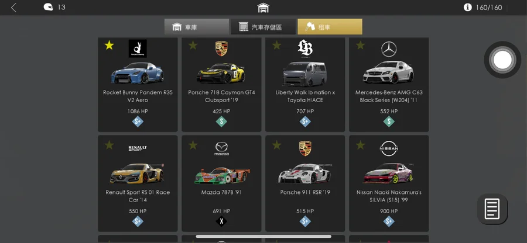Click the Renault Sport RS 01 car image

137,173
